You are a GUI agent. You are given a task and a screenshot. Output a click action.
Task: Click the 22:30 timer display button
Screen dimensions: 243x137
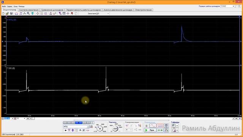point(160,130)
